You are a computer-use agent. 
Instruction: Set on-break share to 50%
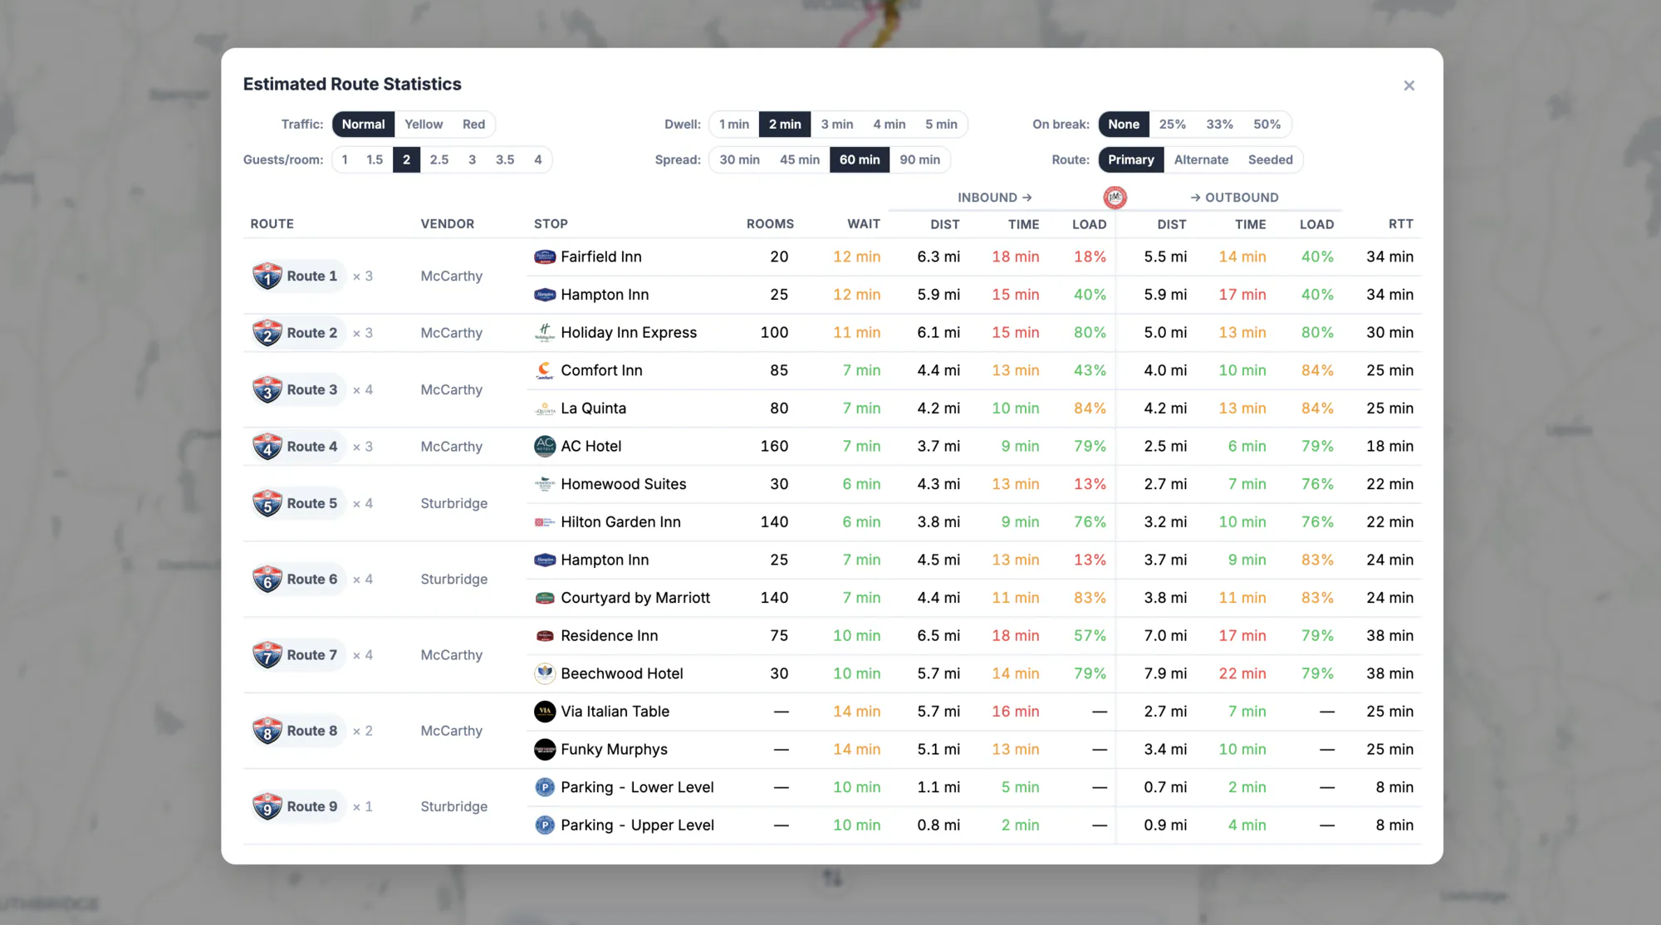[x=1267, y=125]
